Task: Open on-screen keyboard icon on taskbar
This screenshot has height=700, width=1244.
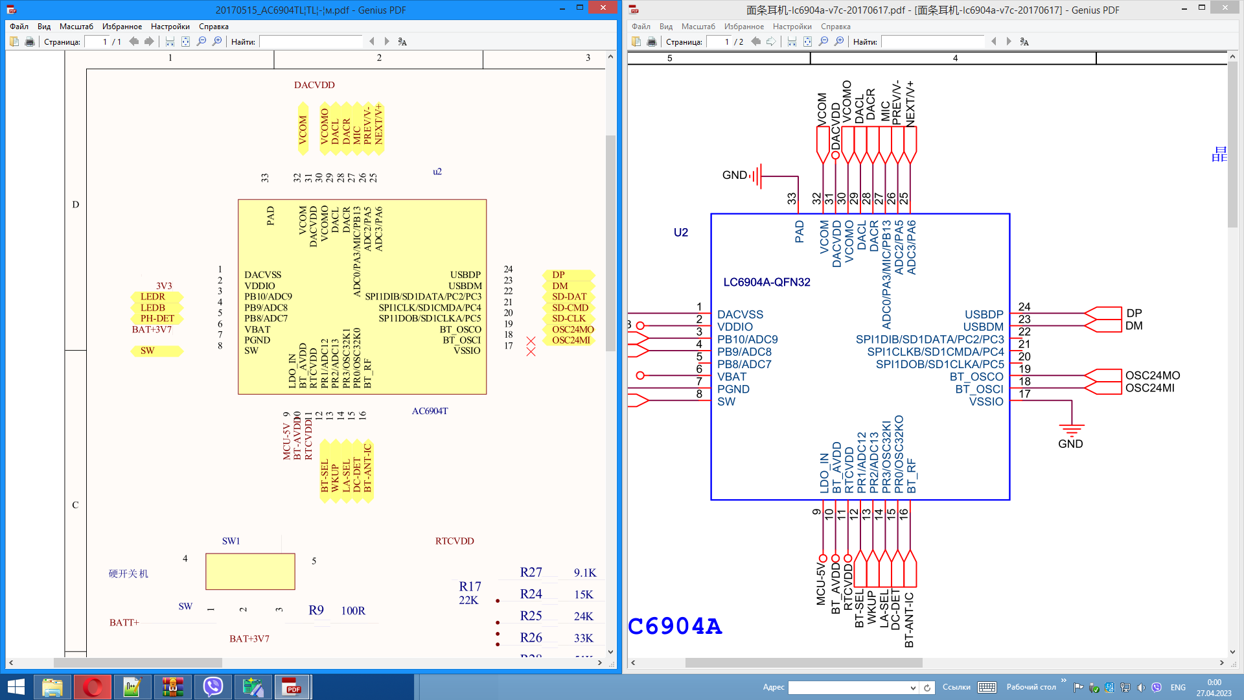Action: point(987,687)
